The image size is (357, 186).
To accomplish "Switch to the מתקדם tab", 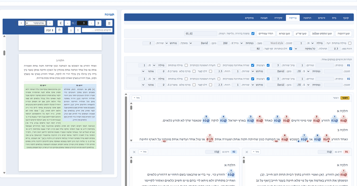I will pos(249,18).
